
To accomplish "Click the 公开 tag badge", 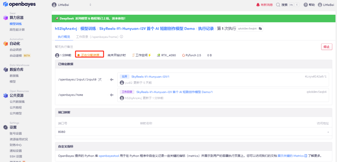I will pos(125,77).
